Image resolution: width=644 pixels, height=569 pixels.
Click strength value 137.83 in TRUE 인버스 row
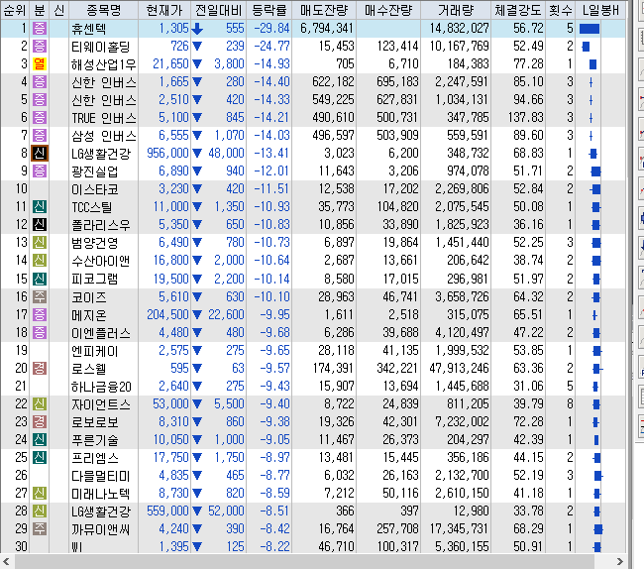point(525,118)
